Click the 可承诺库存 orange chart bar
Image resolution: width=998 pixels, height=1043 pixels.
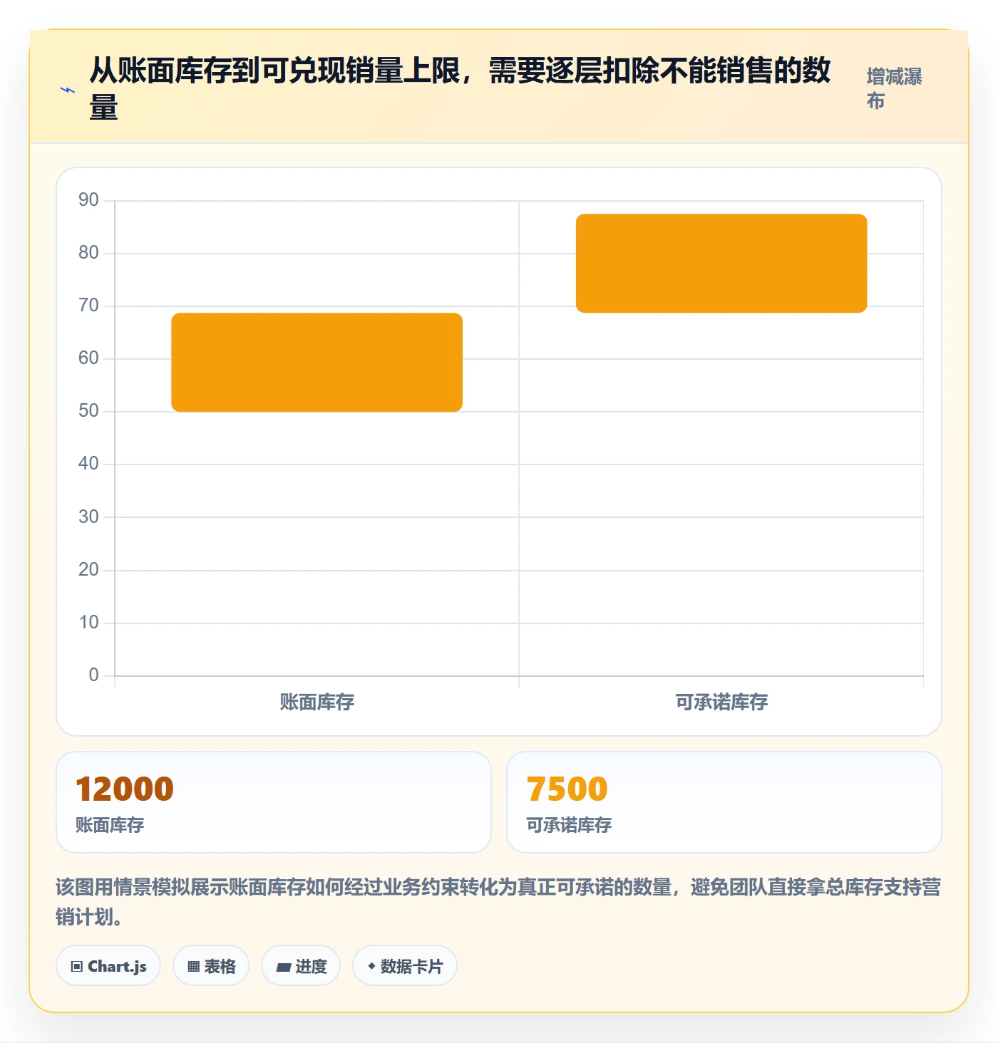pos(721,263)
